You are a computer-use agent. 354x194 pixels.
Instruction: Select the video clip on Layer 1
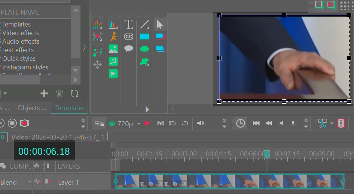[x=230, y=181]
